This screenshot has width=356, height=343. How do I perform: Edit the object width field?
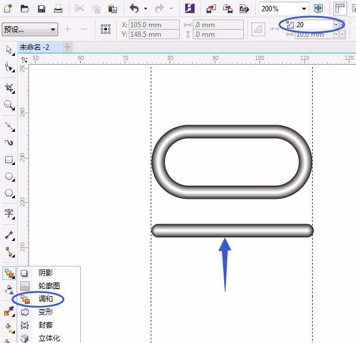pyautogui.click(x=218, y=24)
